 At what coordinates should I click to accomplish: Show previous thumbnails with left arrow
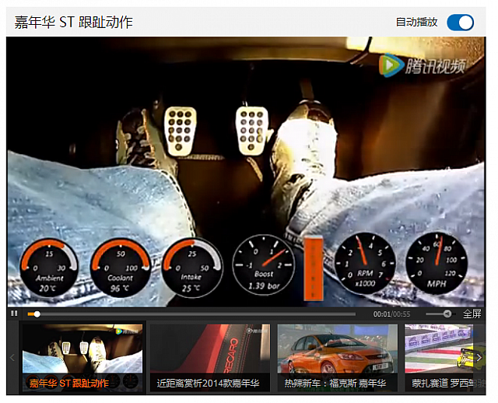pos(12,358)
